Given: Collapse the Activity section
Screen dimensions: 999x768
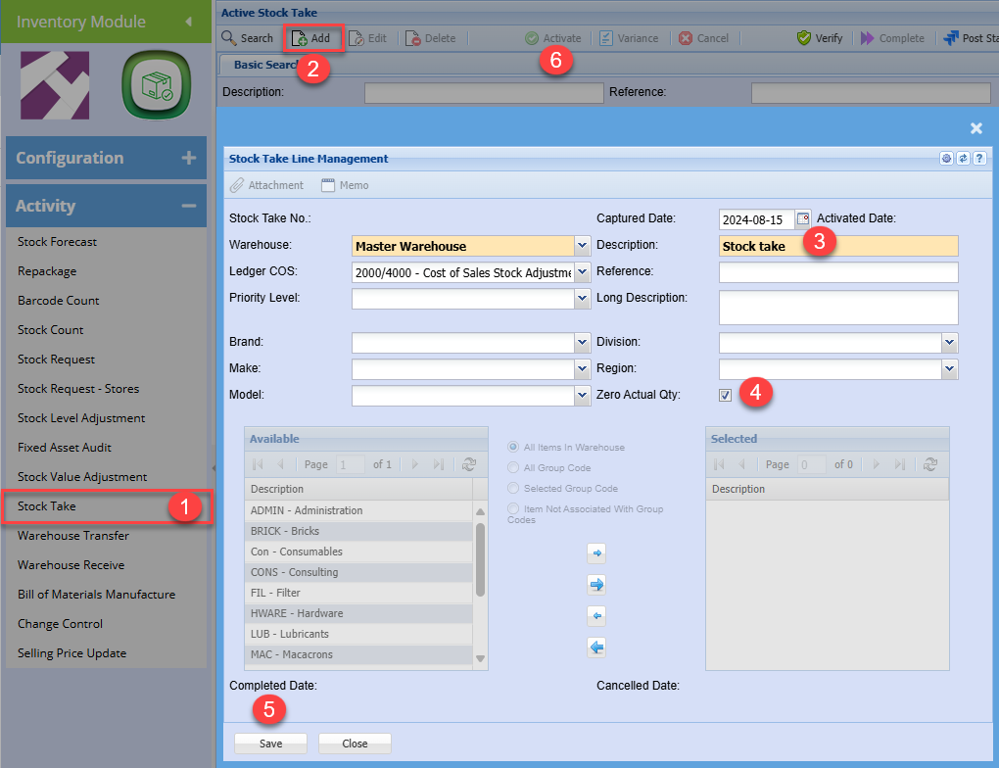Looking at the screenshot, I should [x=188, y=206].
